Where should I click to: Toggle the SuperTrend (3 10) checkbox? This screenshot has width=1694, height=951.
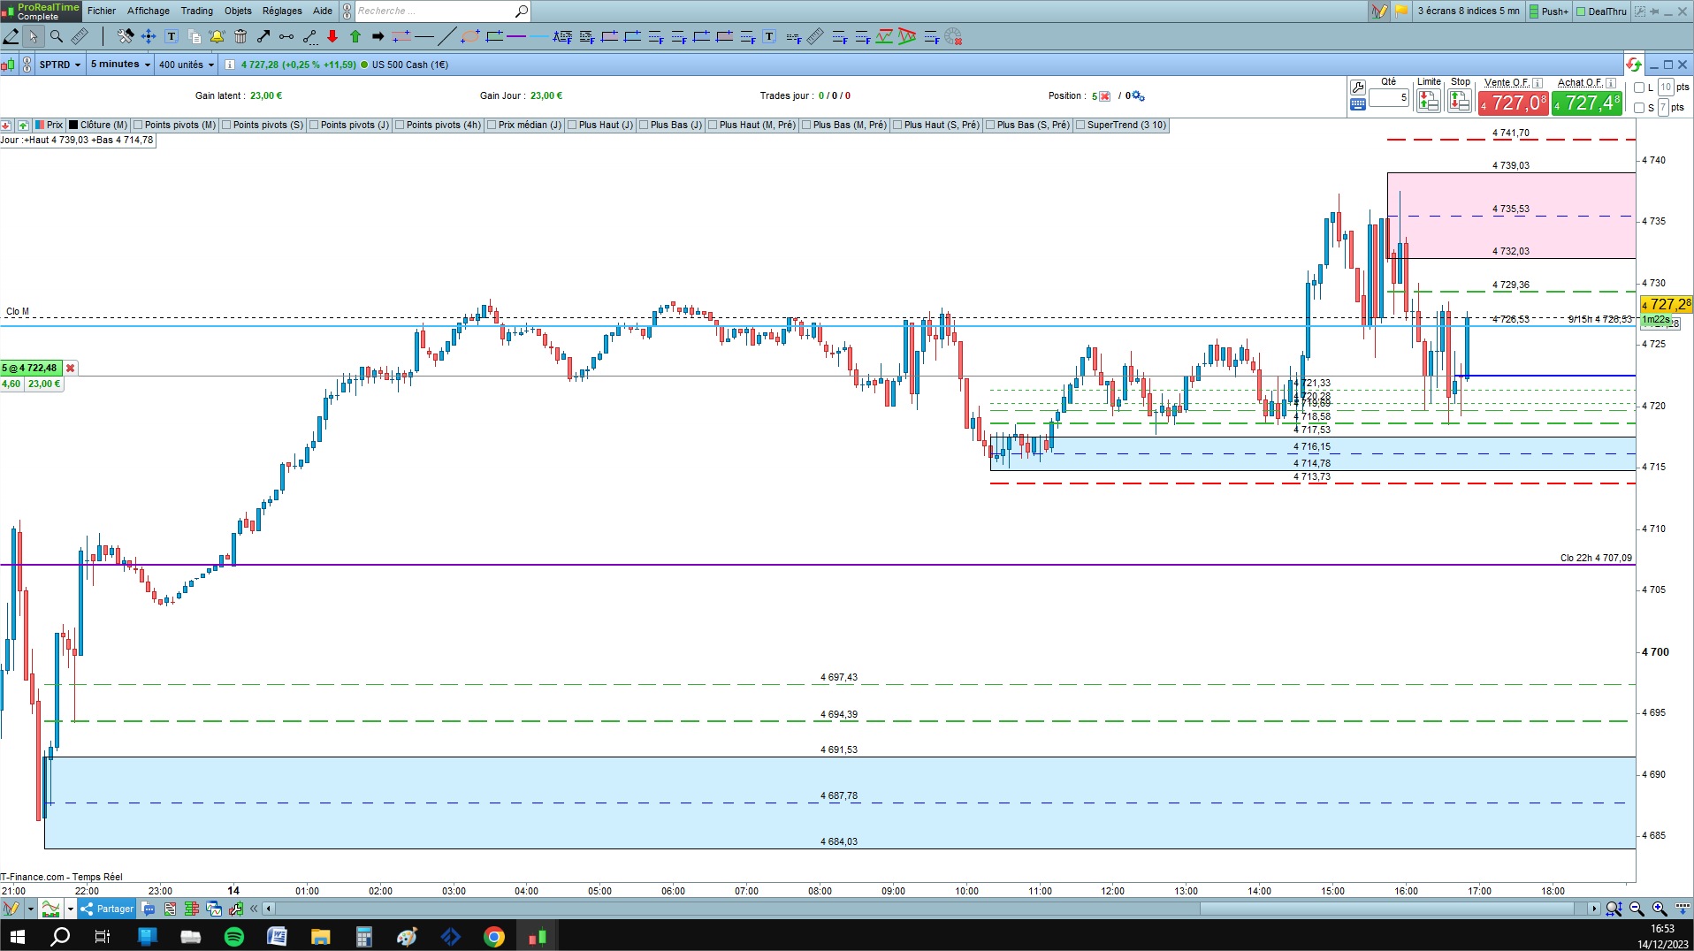pyautogui.click(x=1080, y=126)
